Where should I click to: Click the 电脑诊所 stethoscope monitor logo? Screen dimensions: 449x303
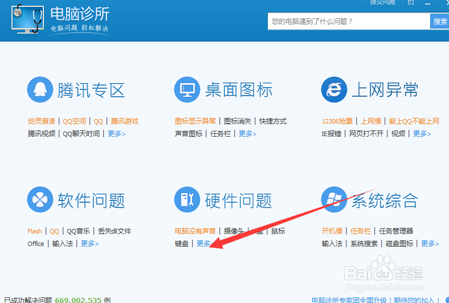coord(28,19)
